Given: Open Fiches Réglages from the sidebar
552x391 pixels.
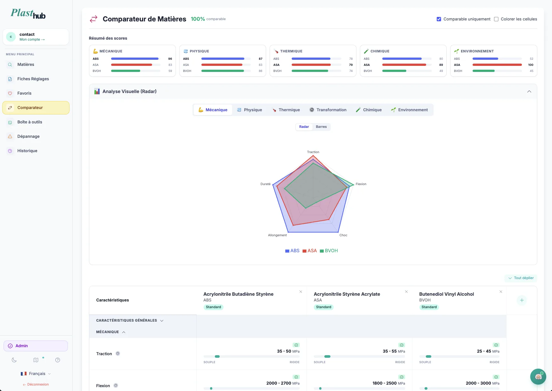Looking at the screenshot, I should 10,79.
